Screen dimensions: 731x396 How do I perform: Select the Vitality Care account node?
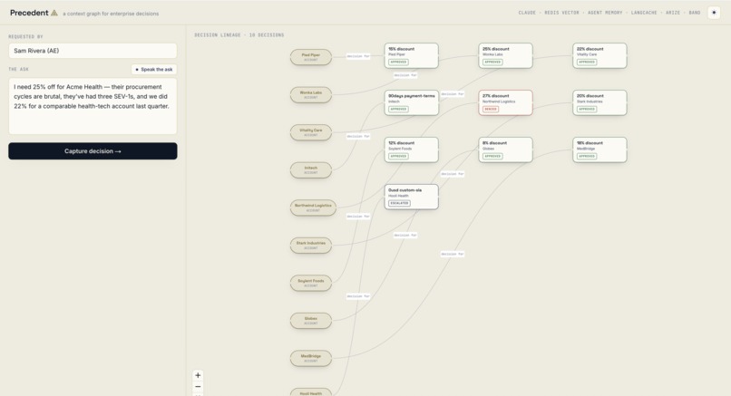pyautogui.click(x=311, y=132)
